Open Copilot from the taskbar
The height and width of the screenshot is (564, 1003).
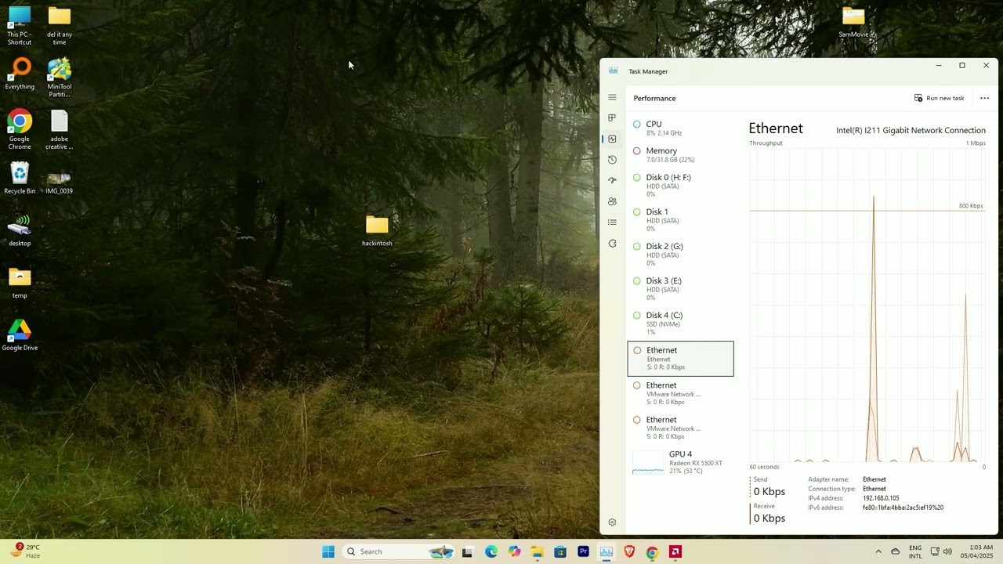[514, 551]
